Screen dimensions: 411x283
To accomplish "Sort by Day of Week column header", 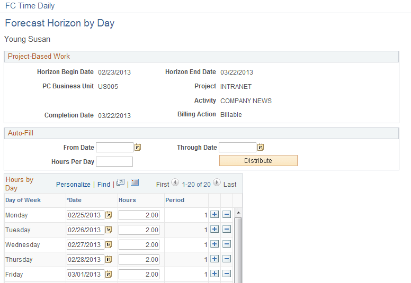I will click(x=23, y=200).
